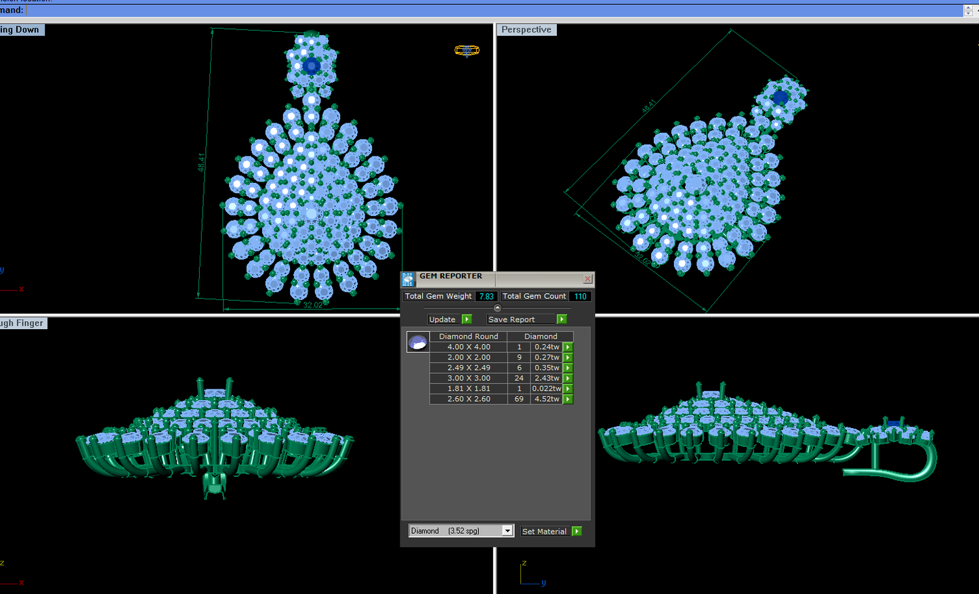Screen dimensions: 979x594
Task: Select the 3.00 X 3.00 size cell
Action: [468, 379]
